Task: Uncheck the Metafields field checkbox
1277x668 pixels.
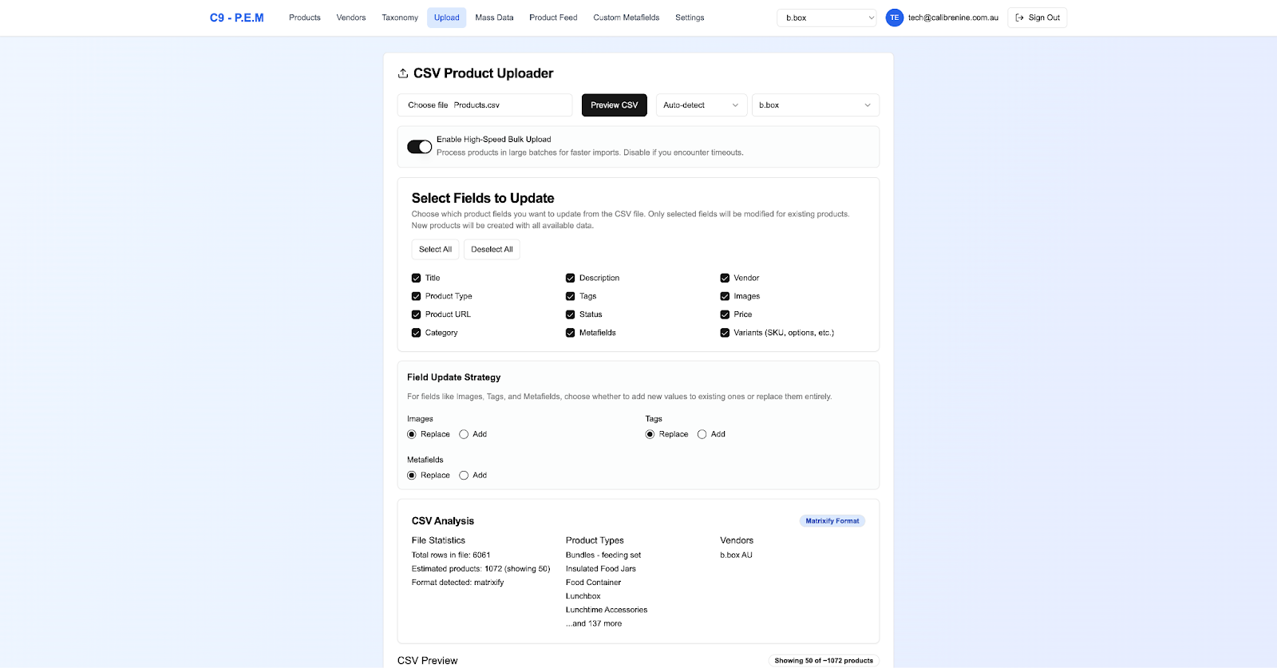Action: [570, 333]
